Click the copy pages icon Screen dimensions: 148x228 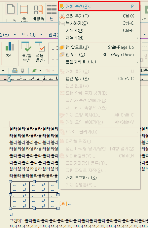62,23
